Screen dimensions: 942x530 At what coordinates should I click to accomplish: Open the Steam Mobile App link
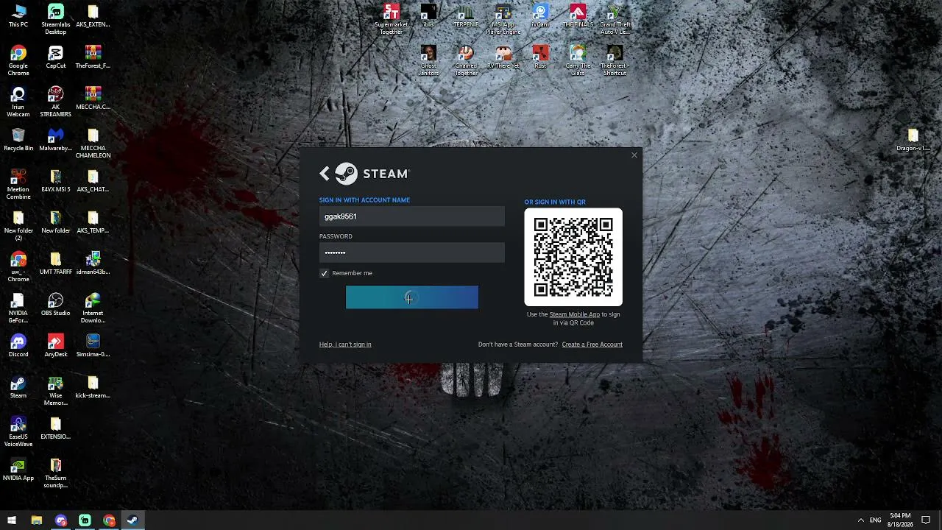pos(574,314)
